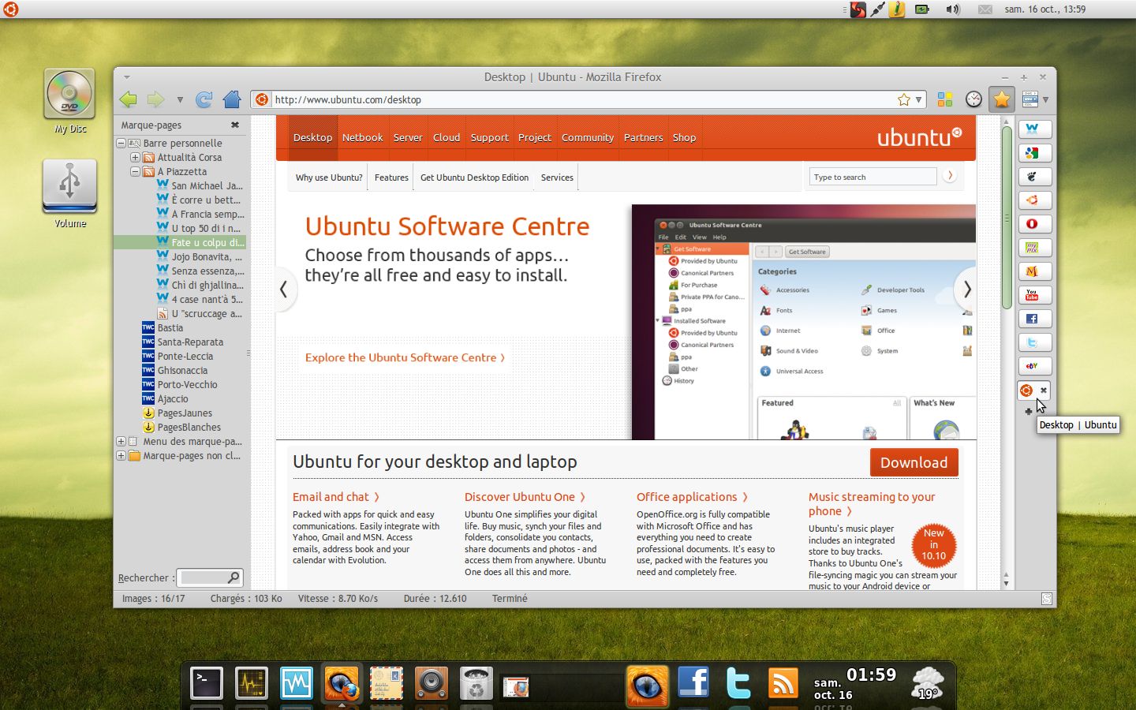Viewport: 1136px width, 710px height.
Task: Switch to the eBay tab
Action: click(x=1034, y=366)
